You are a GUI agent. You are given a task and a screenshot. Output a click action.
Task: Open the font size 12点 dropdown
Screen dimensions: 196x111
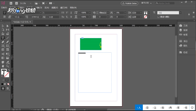click(23, 17)
